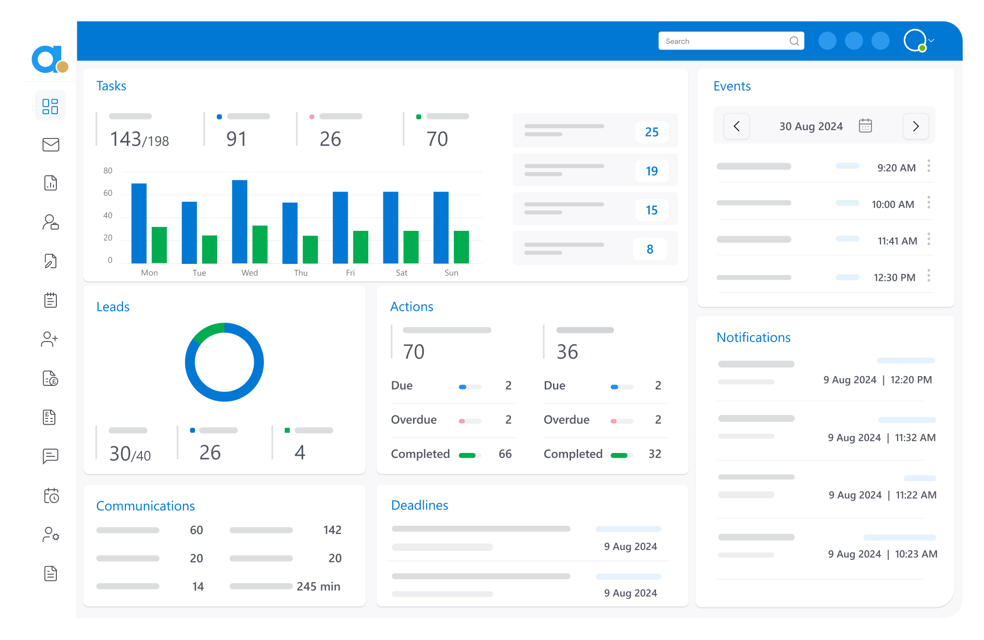Open the calendar with clock sidebar icon
The image size is (984, 640).
51,496
